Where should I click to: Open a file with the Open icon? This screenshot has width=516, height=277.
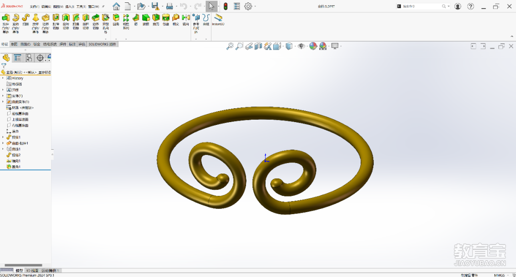[141, 6]
